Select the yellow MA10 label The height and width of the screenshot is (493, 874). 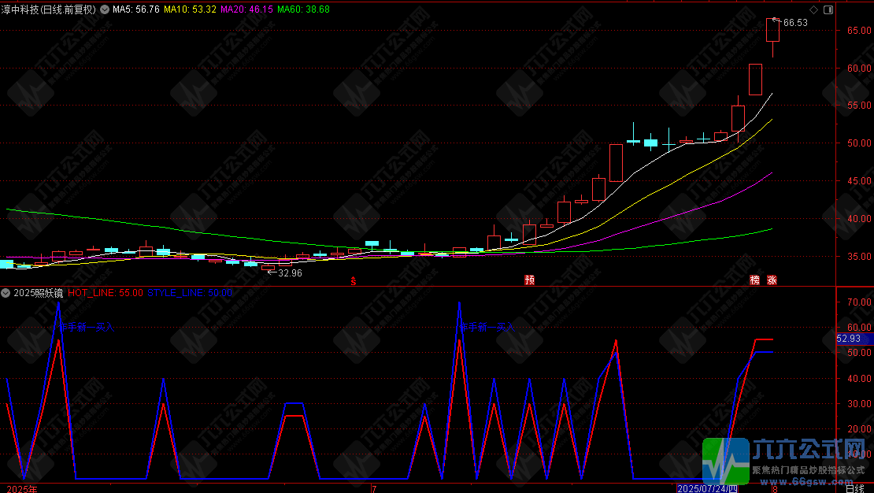click(190, 9)
